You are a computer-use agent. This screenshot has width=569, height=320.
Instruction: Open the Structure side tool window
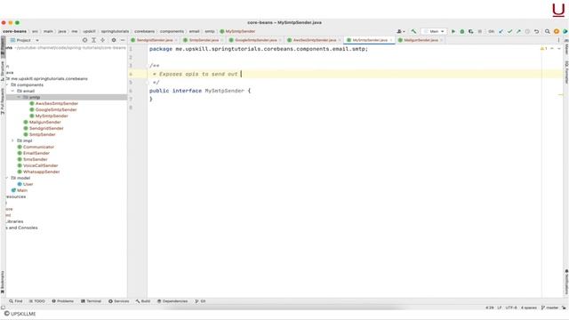3,71
